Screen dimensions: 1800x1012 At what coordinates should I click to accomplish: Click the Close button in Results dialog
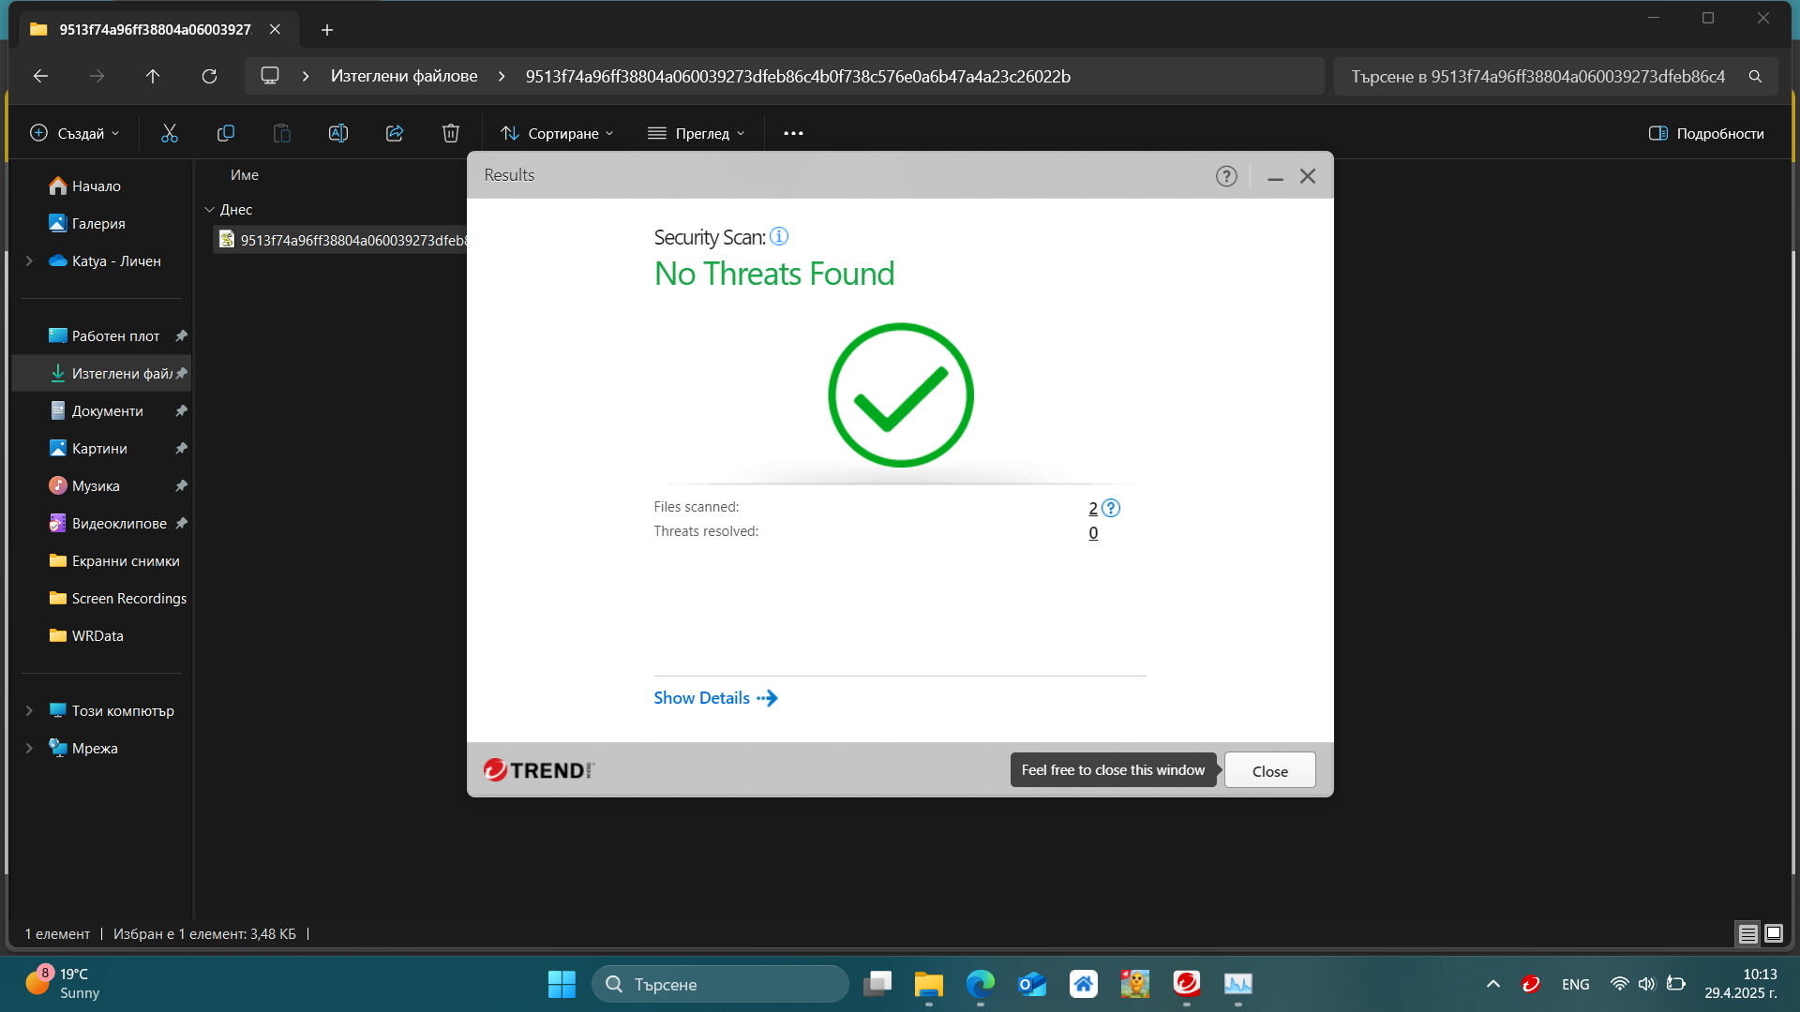pos(1269,770)
